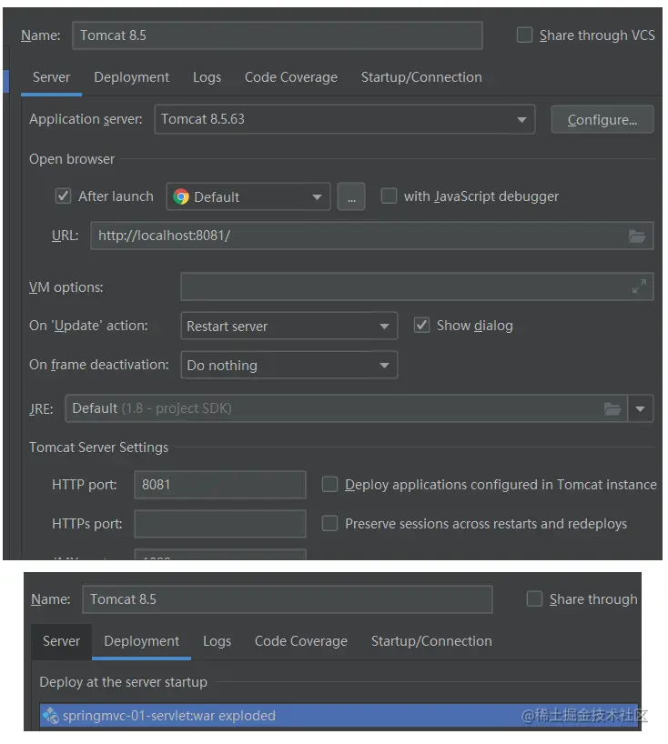The width and height of the screenshot is (668, 744).
Task: Open the On frame deactivation dropdown
Action: (x=288, y=365)
